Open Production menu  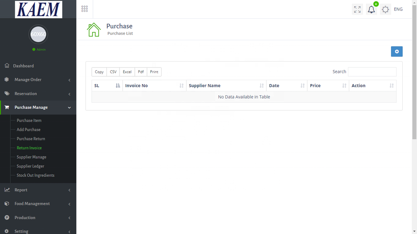click(25, 218)
